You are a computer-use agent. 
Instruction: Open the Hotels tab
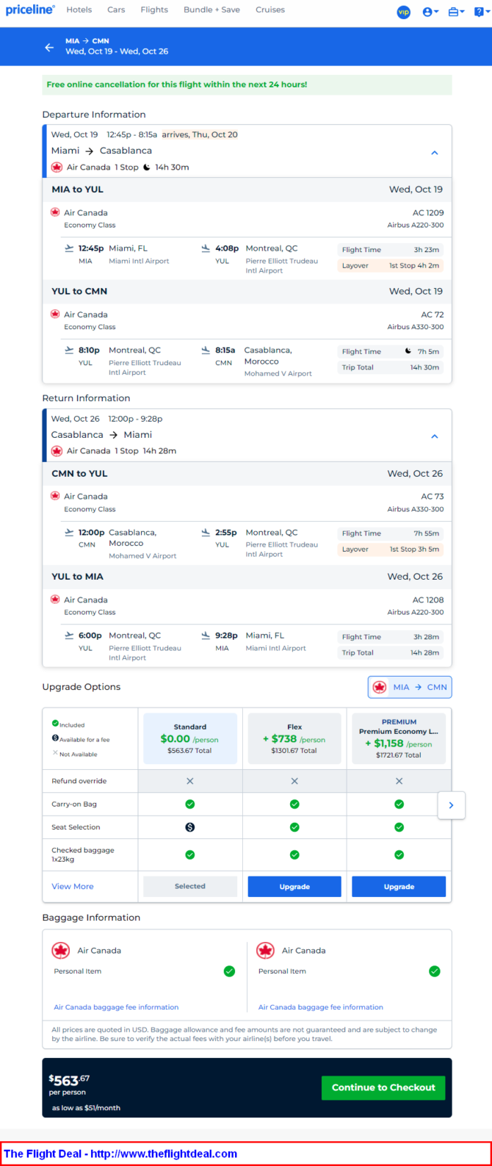pyautogui.click(x=79, y=10)
